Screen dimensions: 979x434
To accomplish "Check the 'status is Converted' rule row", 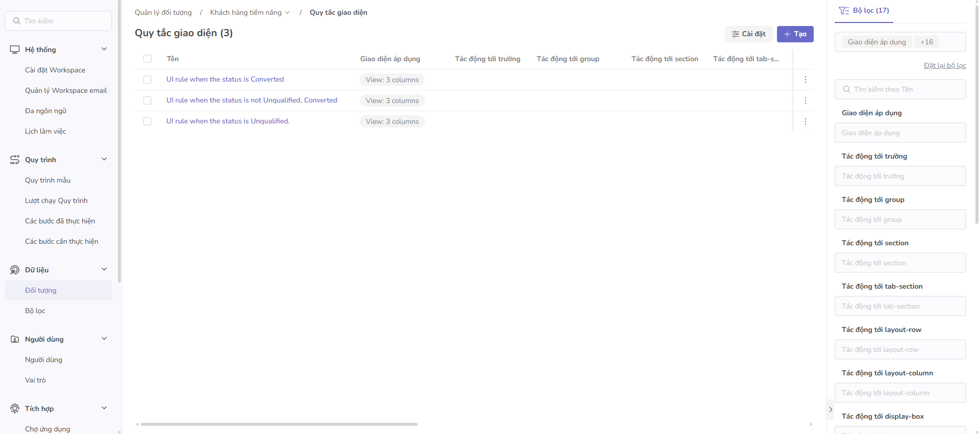I will pos(147,80).
